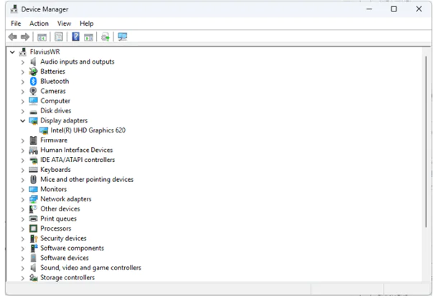
Task: Click the Intel UHD Graphics adapter icon
Action: [44, 131]
